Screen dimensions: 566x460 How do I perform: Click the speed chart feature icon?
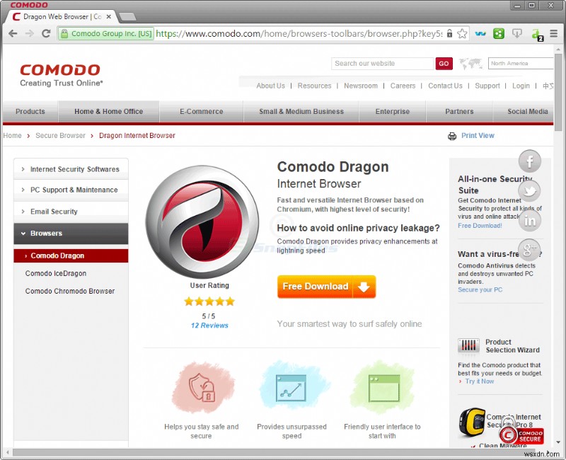291,388
